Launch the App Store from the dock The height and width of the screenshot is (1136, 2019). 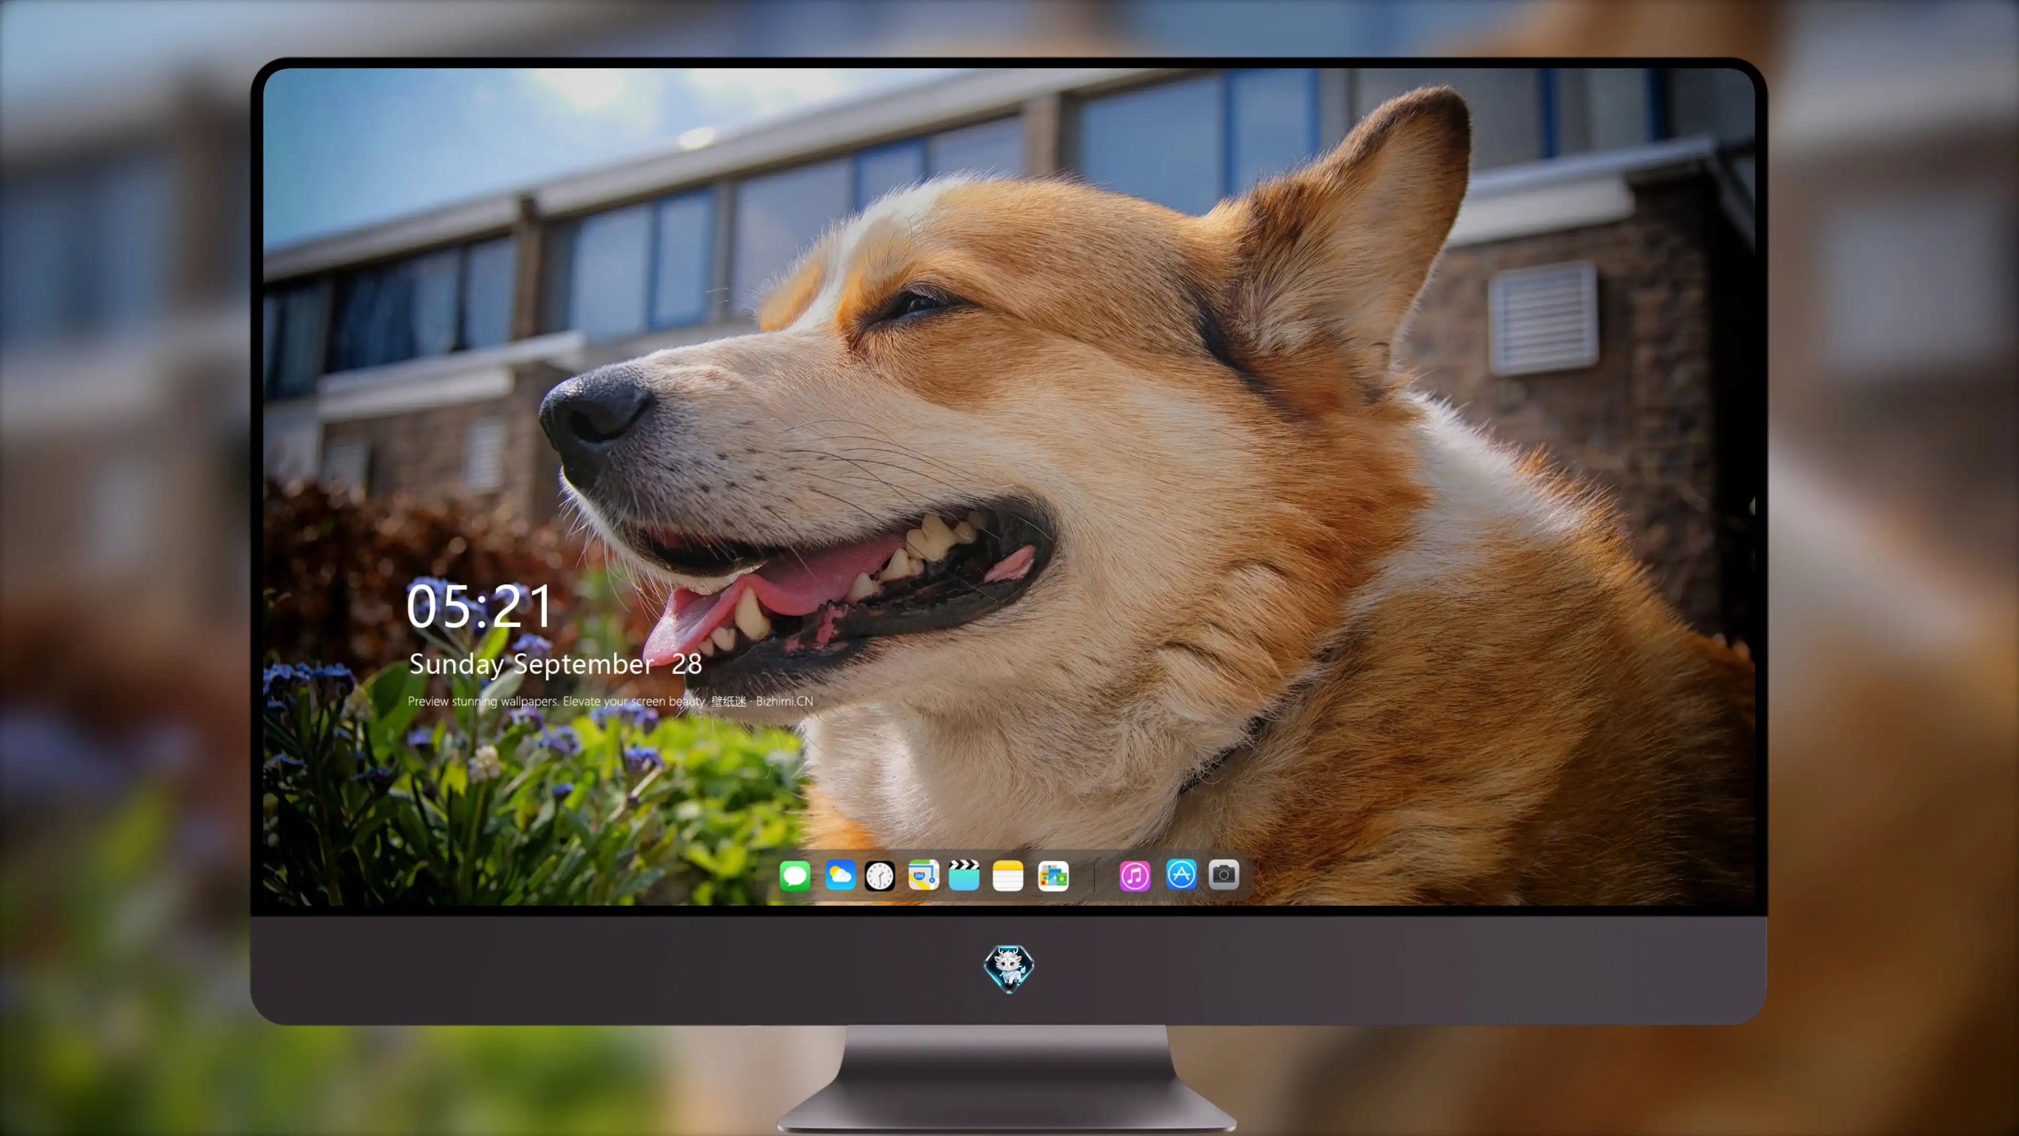pos(1181,874)
